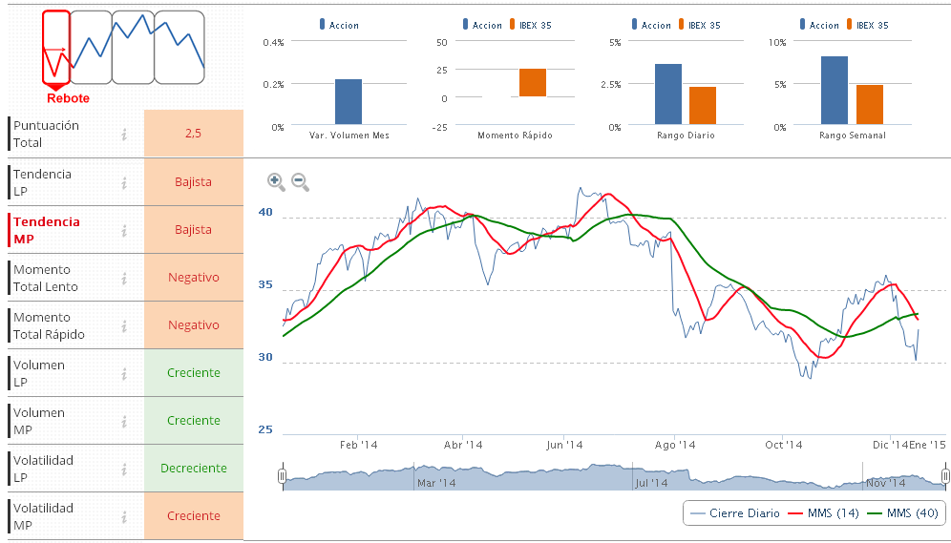951x543 pixels.
Task: Click info icon beside Volatilidad MP
Action: tap(124, 516)
